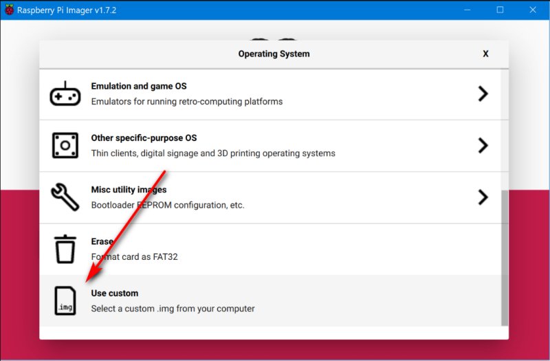
Task: Click the Operating System dialog title
Action: pyautogui.click(x=274, y=54)
